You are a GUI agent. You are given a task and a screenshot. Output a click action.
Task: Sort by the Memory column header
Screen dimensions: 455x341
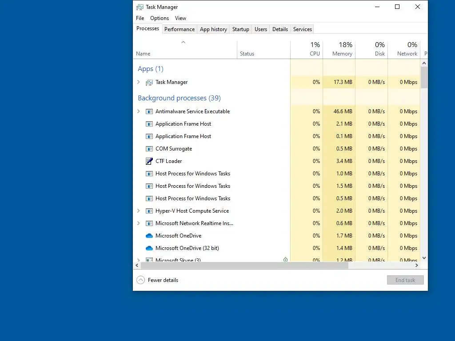[x=339, y=50]
